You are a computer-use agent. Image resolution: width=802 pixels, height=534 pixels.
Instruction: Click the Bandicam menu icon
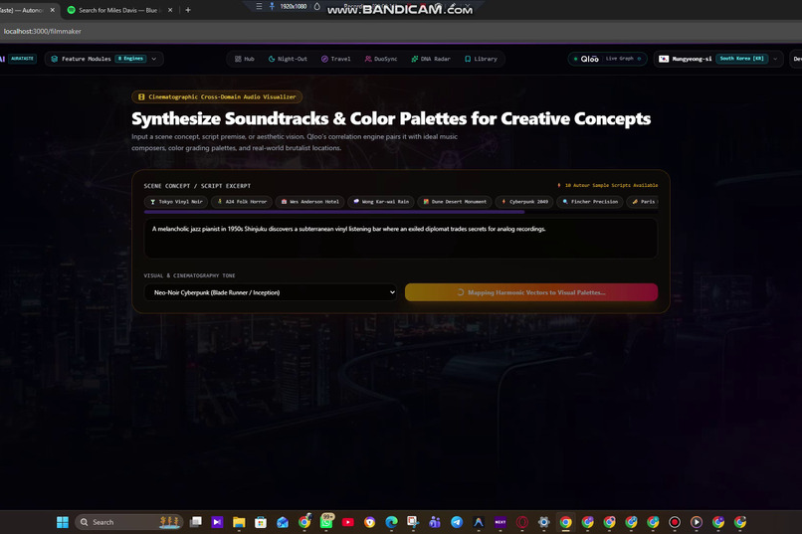pos(259,6)
